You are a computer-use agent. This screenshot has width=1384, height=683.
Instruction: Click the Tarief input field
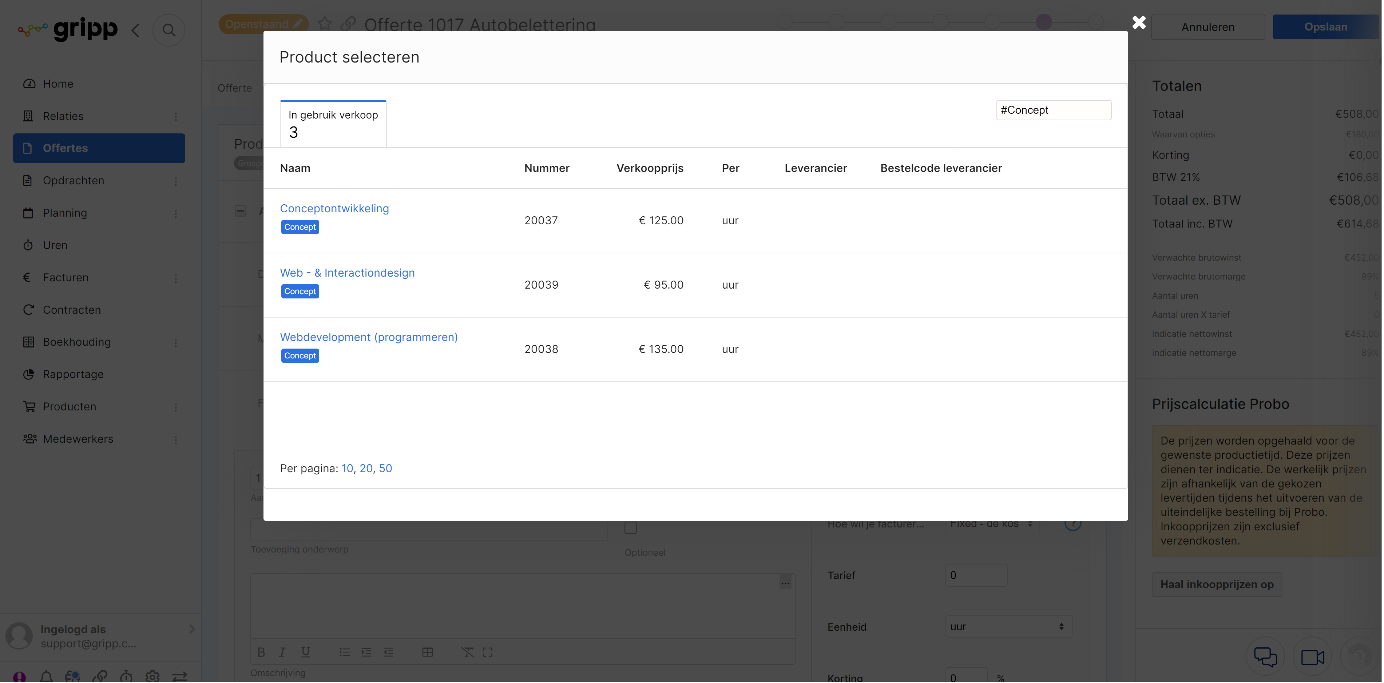976,575
